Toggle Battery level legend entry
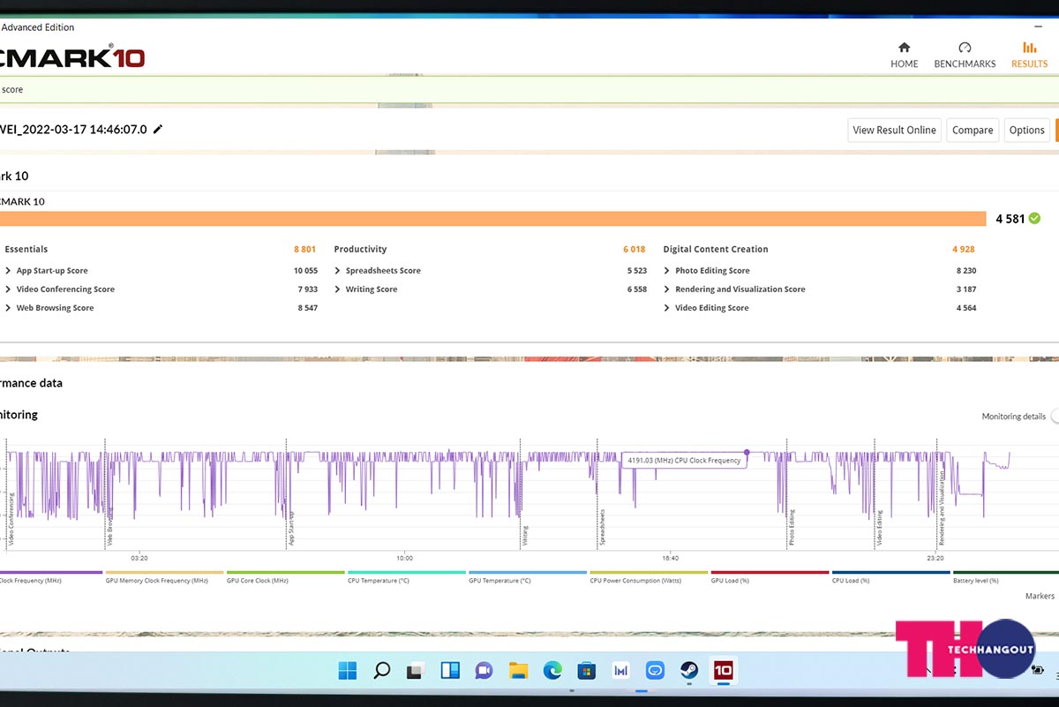 point(1006,577)
